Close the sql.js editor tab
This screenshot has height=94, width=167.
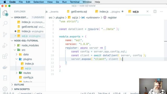(147, 11)
